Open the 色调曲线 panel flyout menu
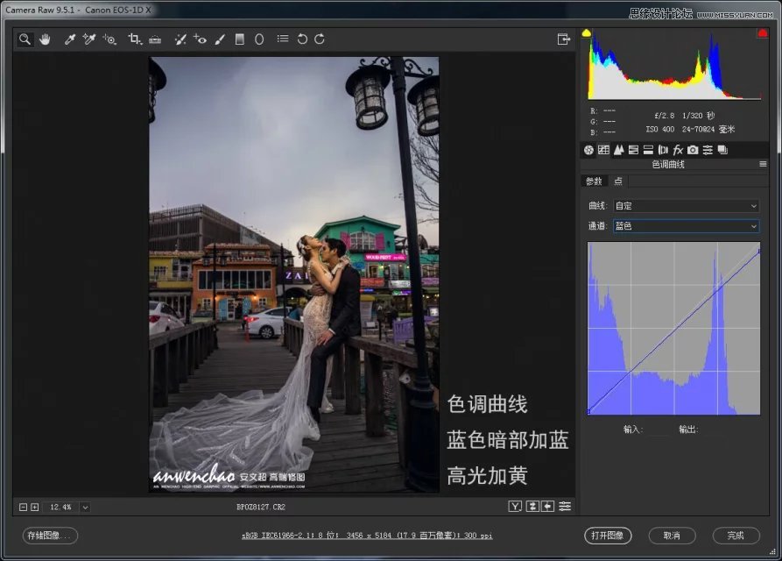The width and height of the screenshot is (782, 561). point(763,164)
